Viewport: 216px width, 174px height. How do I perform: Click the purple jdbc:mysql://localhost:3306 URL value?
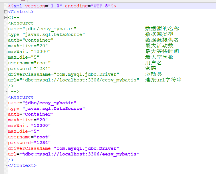79,154
